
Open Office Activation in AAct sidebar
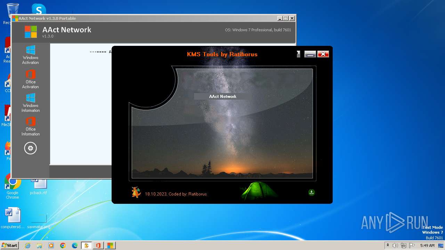(x=31, y=79)
